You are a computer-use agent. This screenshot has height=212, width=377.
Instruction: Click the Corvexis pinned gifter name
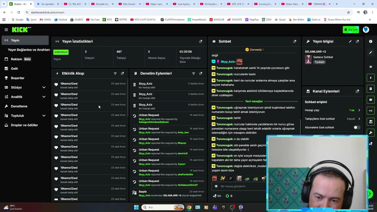click(x=256, y=50)
